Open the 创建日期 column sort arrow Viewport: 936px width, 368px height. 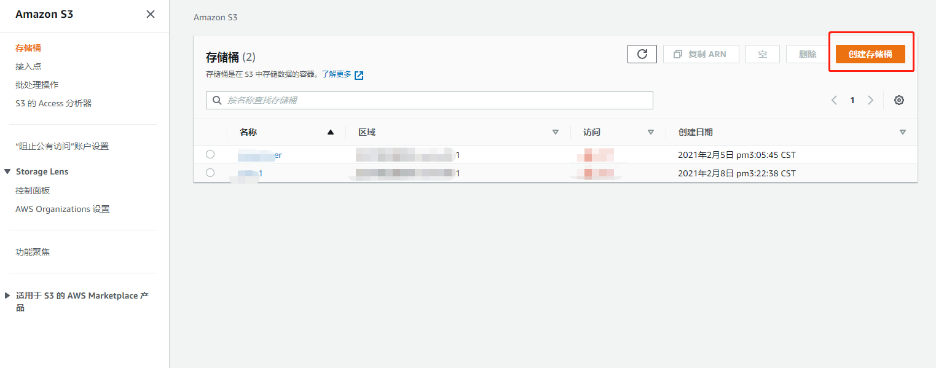click(x=902, y=132)
